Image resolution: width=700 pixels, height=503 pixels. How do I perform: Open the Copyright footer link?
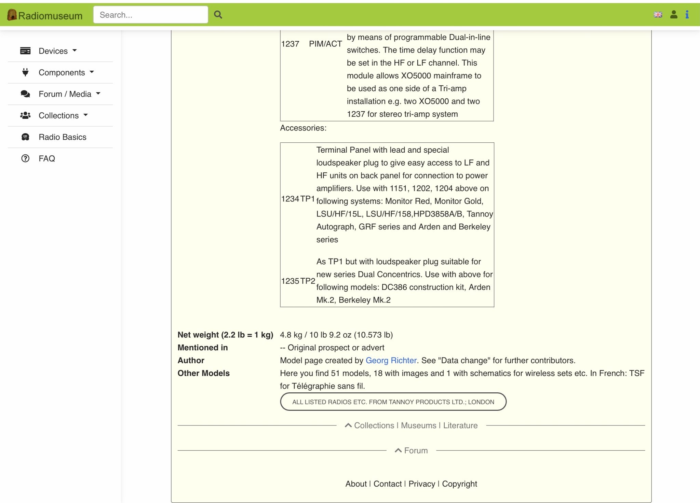[x=459, y=484]
